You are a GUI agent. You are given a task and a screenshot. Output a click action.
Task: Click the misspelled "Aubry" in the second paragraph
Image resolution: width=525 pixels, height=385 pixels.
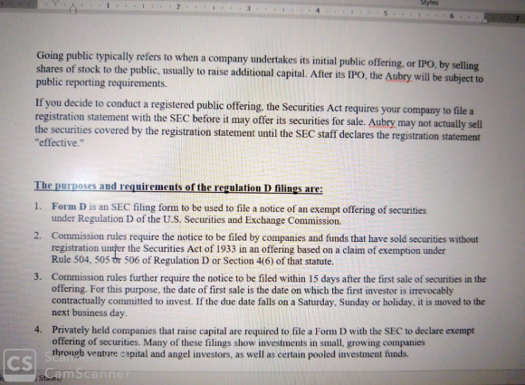click(382, 122)
